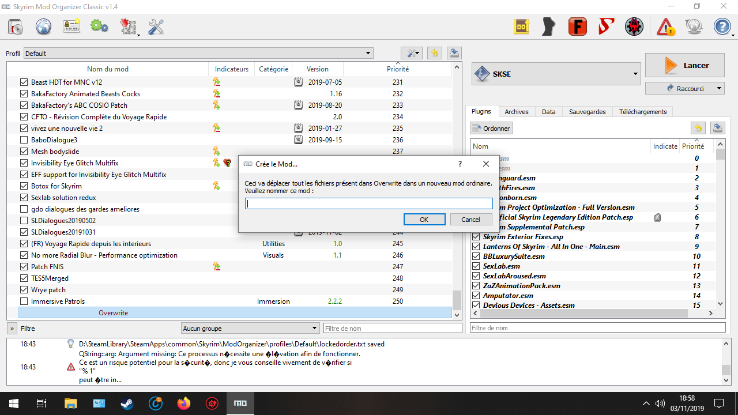Sort mod list by Priorité column
Screen dimensions: 738x415
pyautogui.click(x=398, y=69)
